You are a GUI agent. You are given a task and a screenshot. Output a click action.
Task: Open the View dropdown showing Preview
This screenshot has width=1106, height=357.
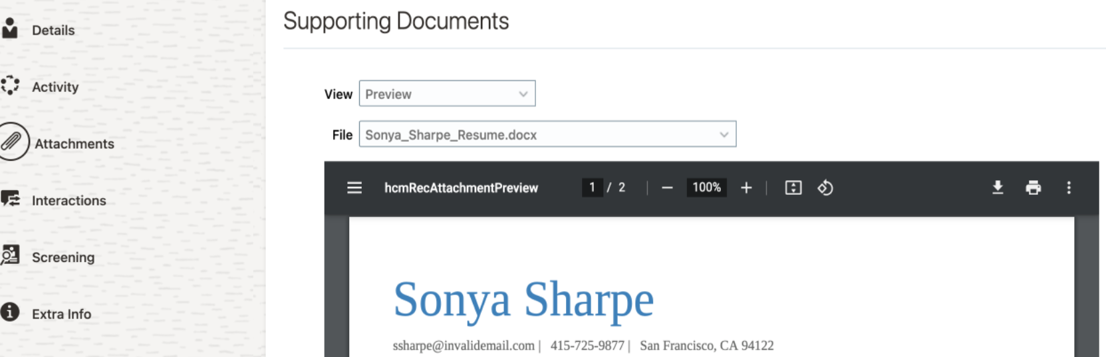click(x=447, y=94)
